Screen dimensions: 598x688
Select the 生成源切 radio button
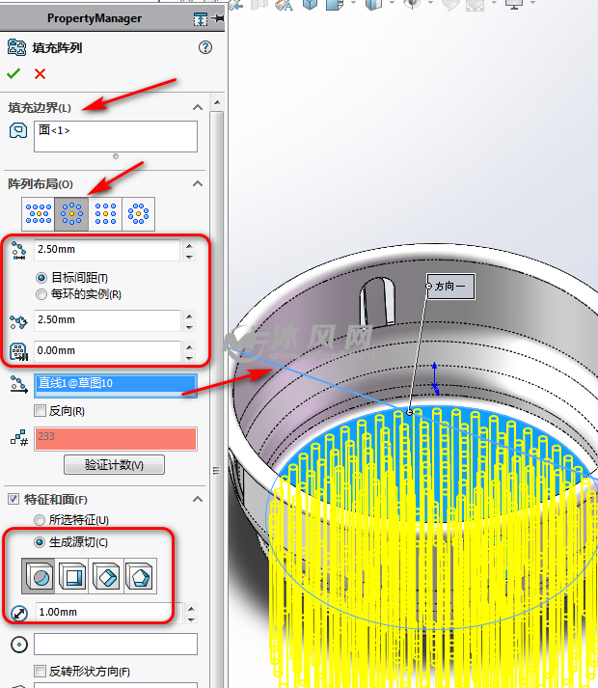coord(40,542)
